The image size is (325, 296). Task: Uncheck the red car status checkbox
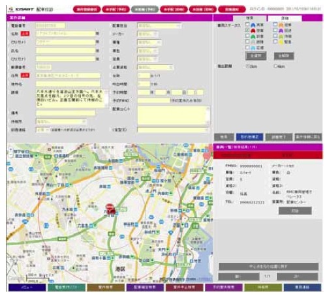point(247,30)
